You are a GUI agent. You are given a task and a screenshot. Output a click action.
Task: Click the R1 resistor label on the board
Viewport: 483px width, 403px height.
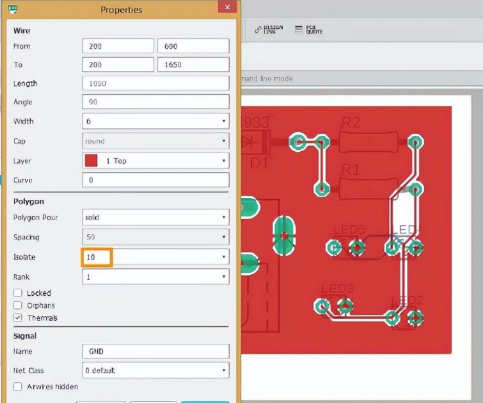click(351, 170)
